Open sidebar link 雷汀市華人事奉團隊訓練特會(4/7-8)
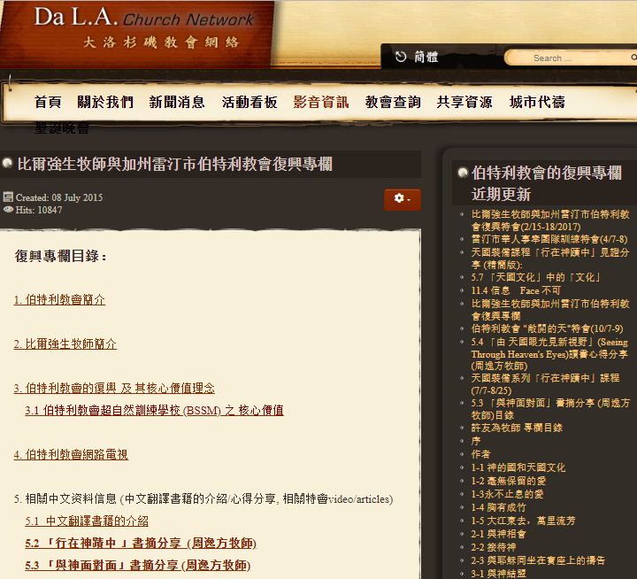Screen dimensions: 637x579 (x=549, y=240)
